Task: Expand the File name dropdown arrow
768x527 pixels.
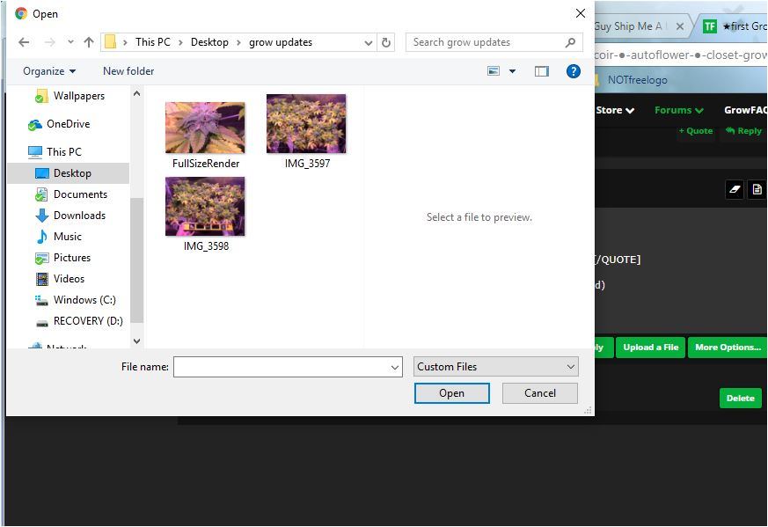Action: coord(395,368)
